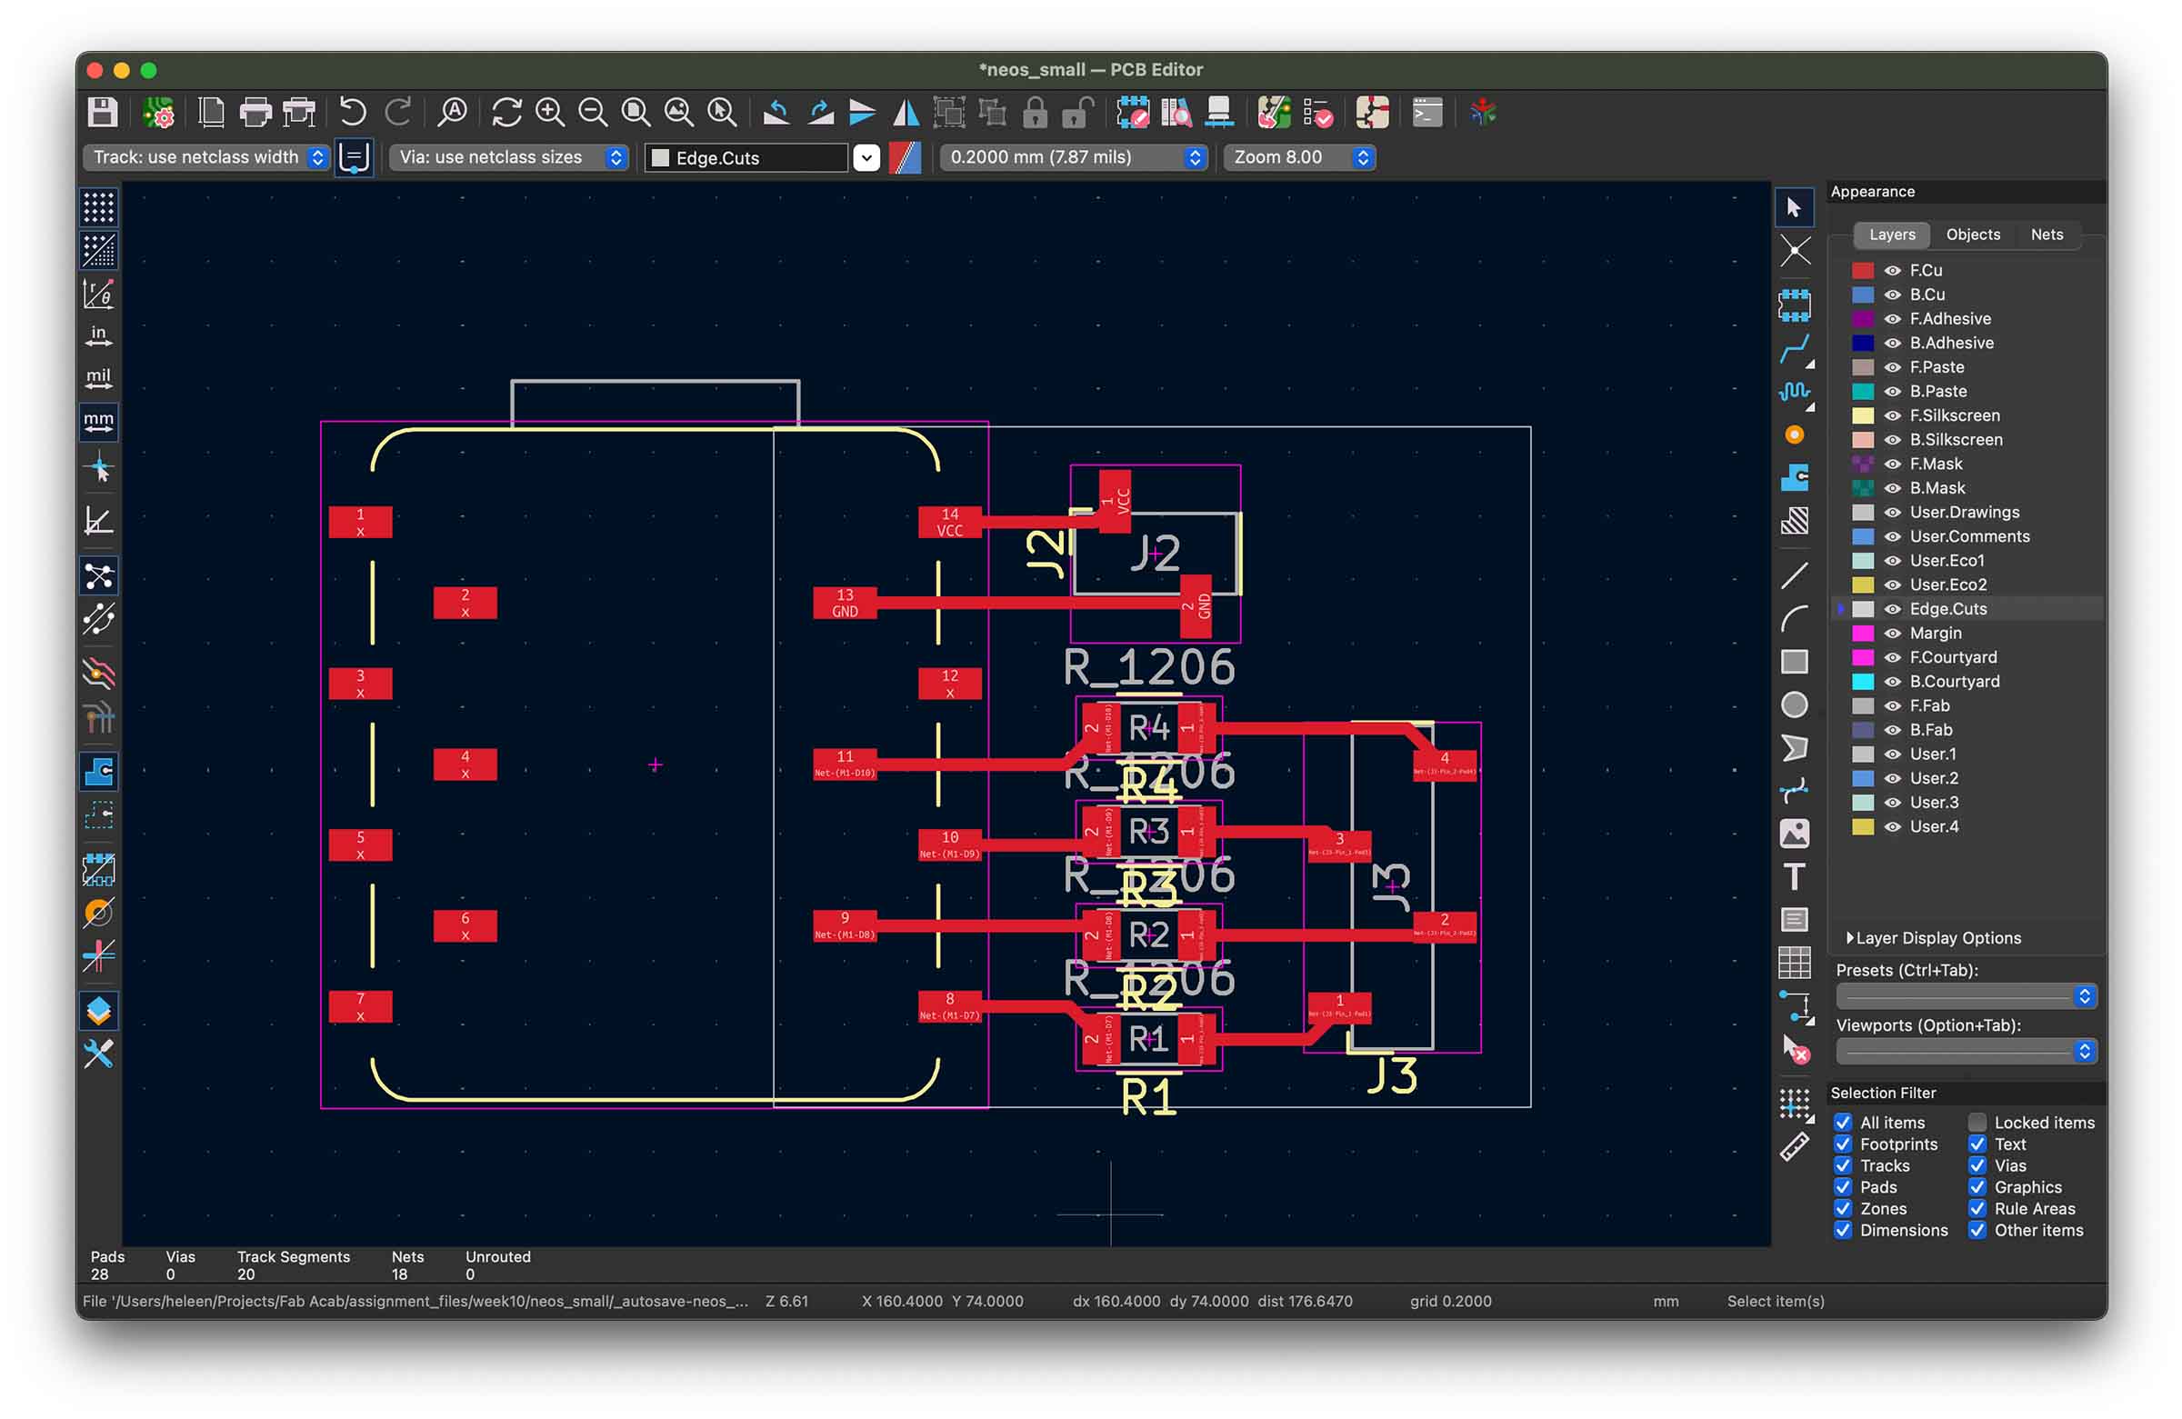Click the Zoom In magnifier icon

pos(550,113)
